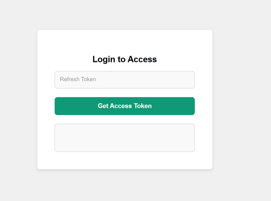Click the bold heading above Refresh Token
Screen dimensions: 271x201
click(x=124, y=59)
